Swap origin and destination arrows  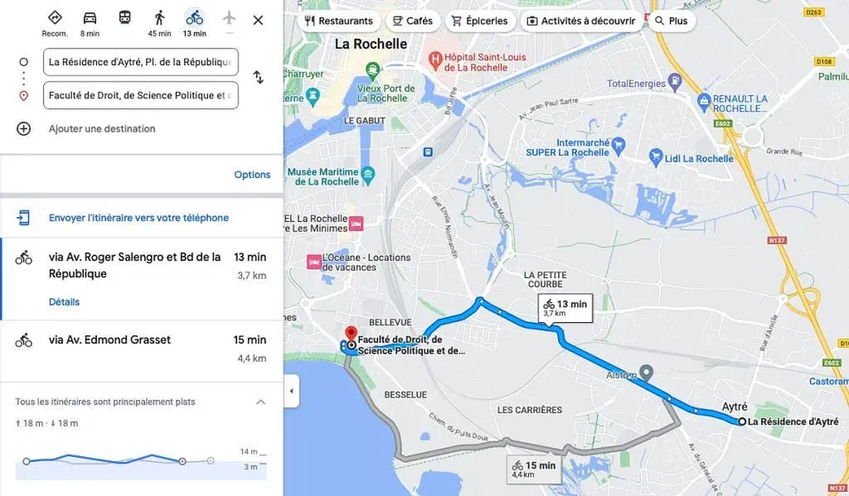coord(259,77)
